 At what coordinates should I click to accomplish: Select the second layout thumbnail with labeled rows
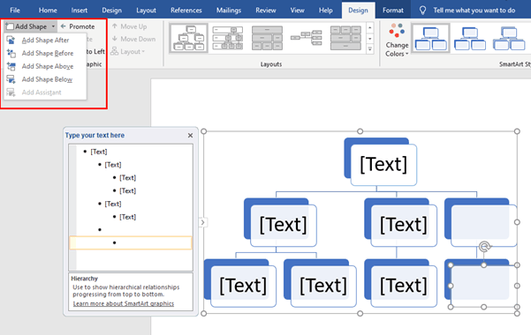pos(228,38)
